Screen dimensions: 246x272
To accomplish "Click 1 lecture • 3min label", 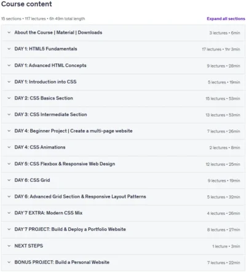I will (x=226, y=246).
